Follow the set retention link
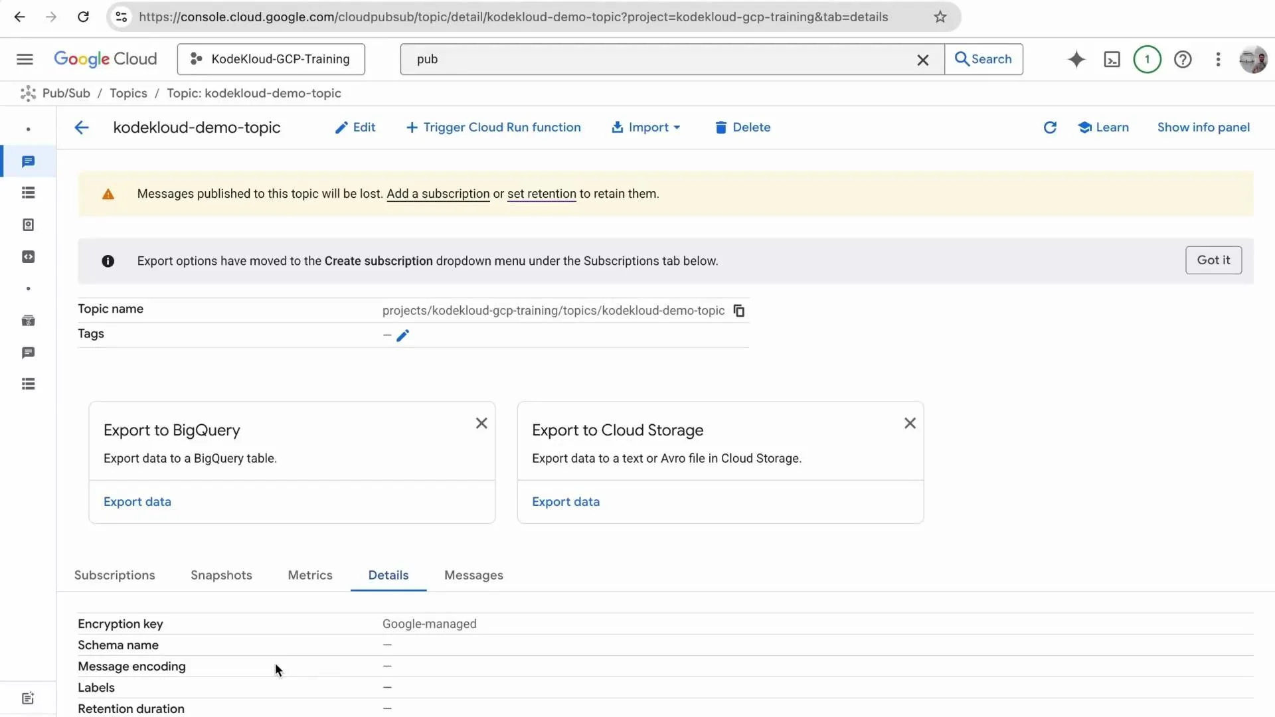The height and width of the screenshot is (717, 1275). [542, 194]
